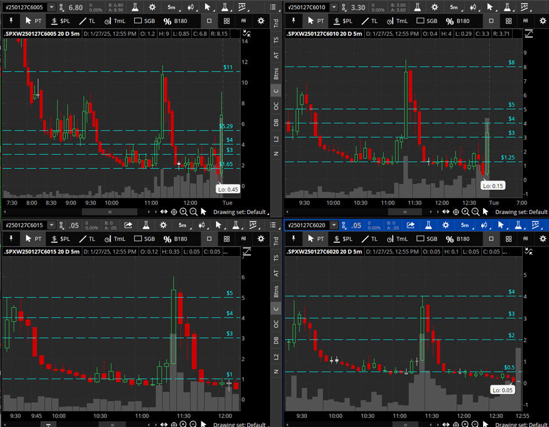Image resolution: width=549 pixels, height=427 pixels.
Task: Open the symbol dropdown for 250127C6005
Action: point(51,7)
